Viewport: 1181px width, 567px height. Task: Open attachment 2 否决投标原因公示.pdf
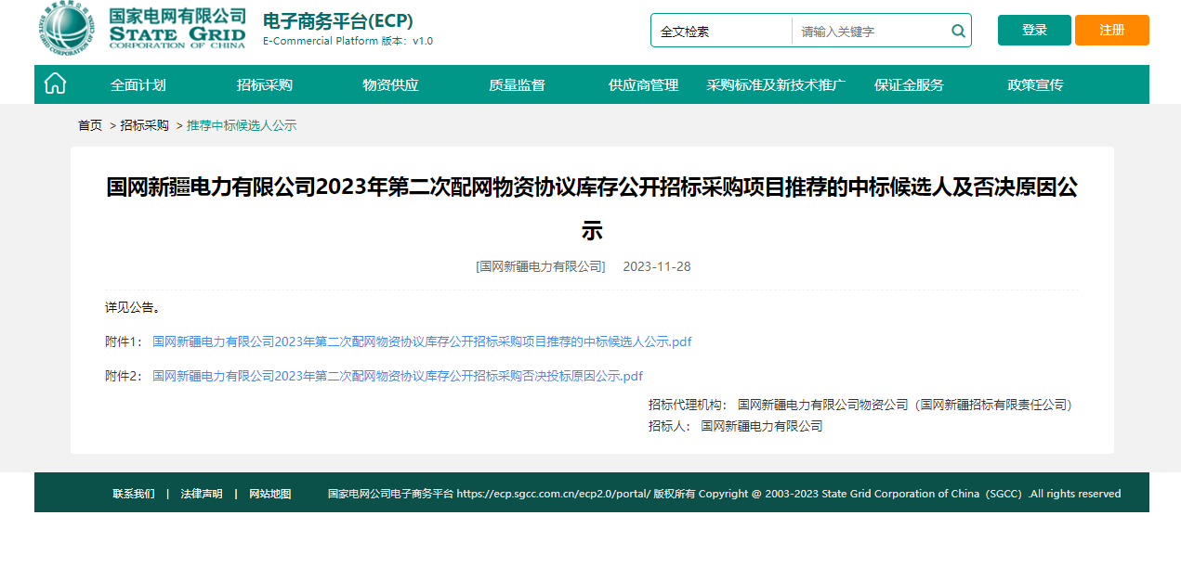coord(398,376)
